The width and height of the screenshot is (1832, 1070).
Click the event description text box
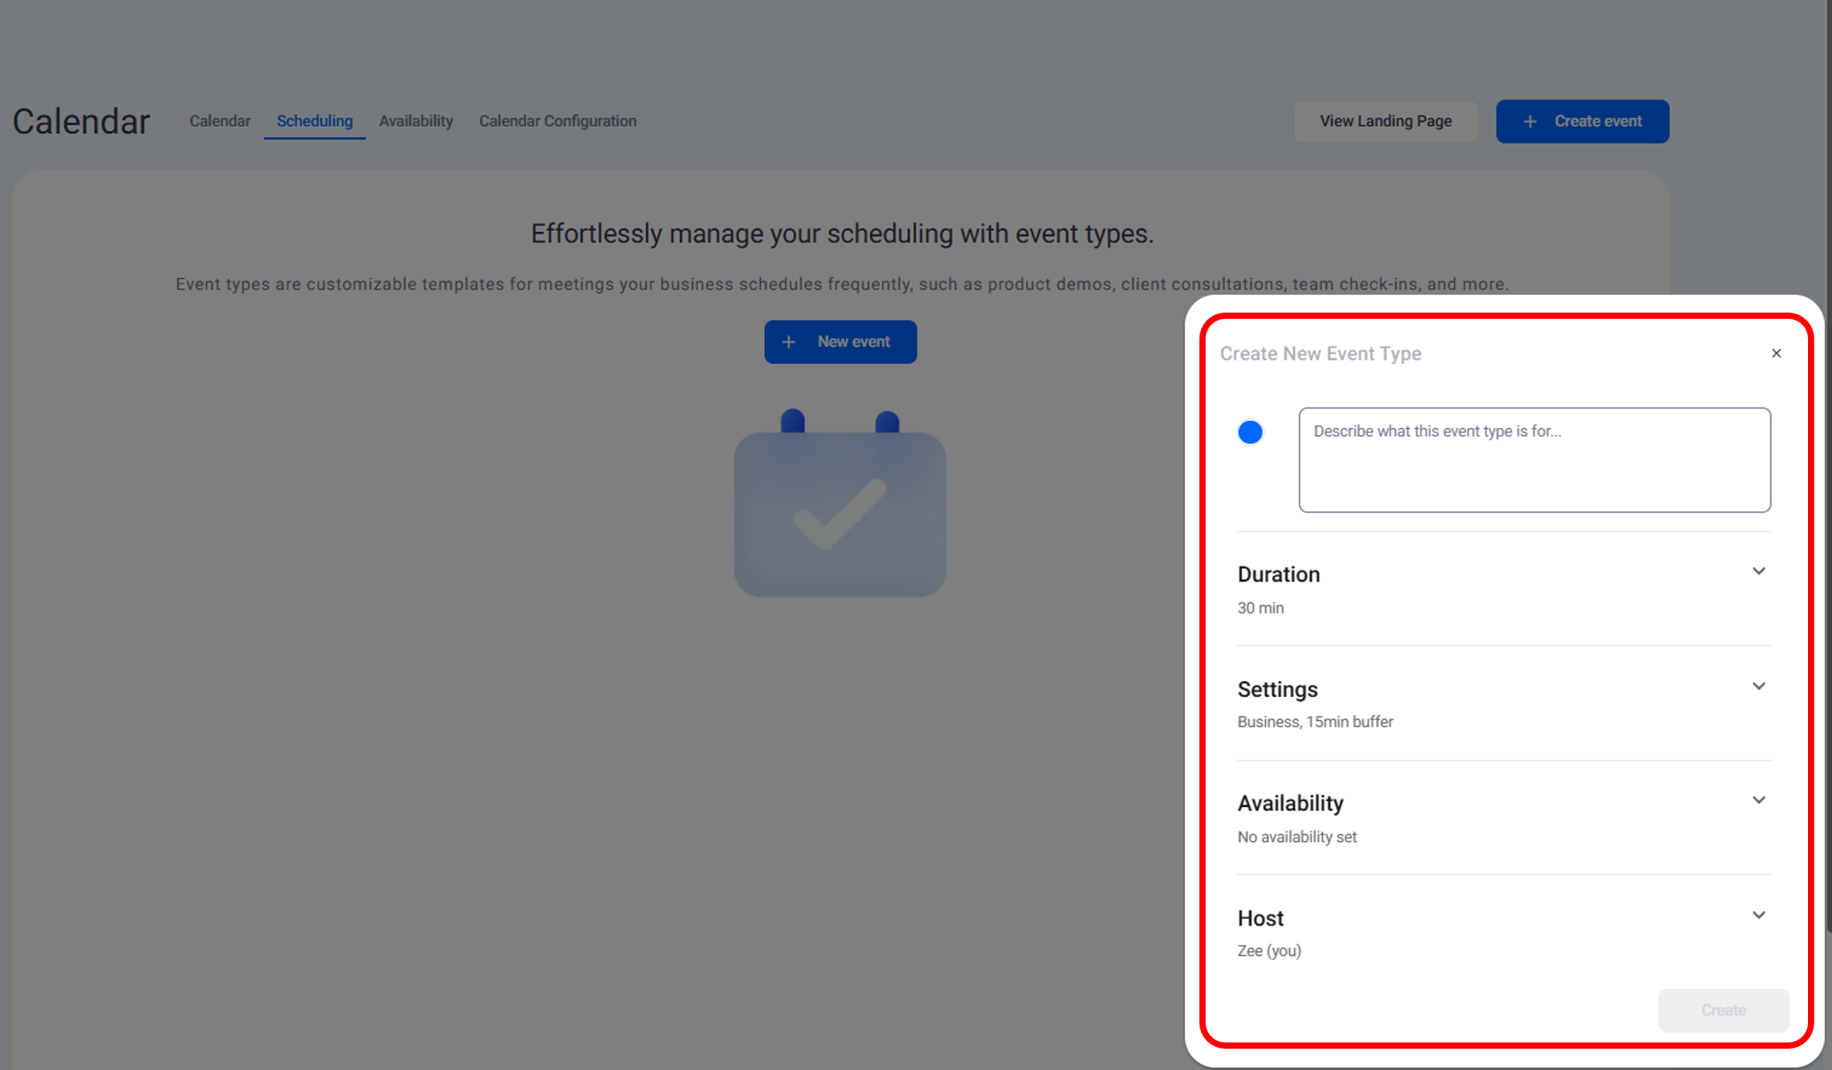click(x=1534, y=460)
